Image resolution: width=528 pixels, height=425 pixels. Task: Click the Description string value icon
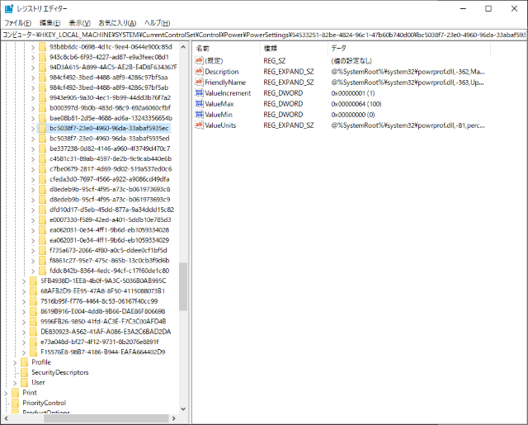(199, 72)
